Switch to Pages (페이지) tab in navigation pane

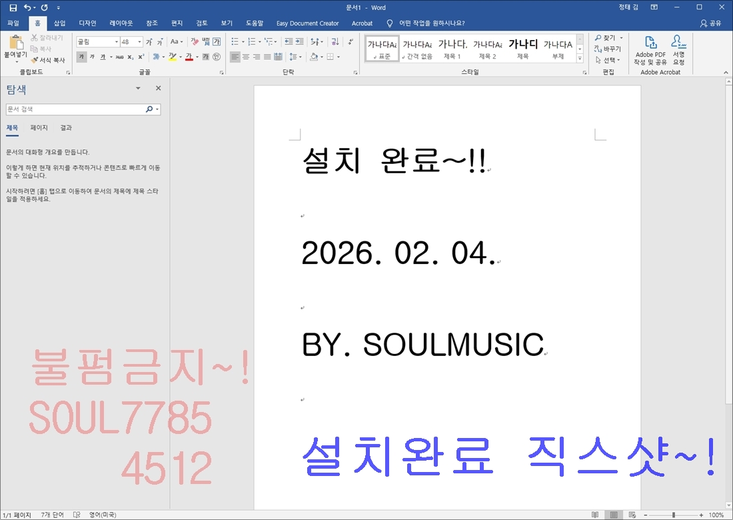39,128
